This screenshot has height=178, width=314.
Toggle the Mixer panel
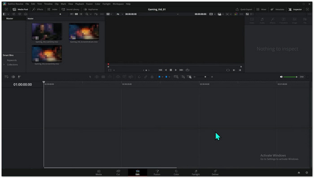coord(262,9)
